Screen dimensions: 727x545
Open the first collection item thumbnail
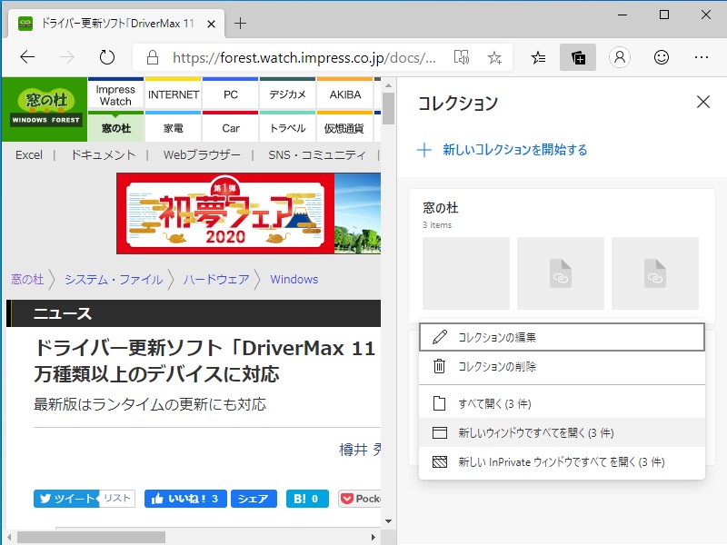pyautogui.click(x=465, y=273)
